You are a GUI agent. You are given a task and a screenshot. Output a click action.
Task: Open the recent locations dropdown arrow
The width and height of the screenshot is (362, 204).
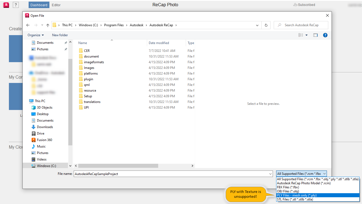pyautogui.click(x=42, y=25)
